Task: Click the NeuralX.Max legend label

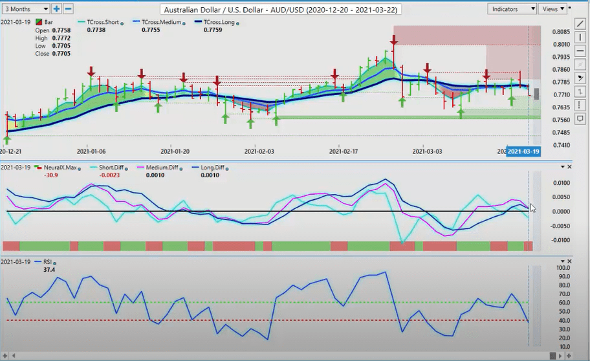Action: pos(60,168)
